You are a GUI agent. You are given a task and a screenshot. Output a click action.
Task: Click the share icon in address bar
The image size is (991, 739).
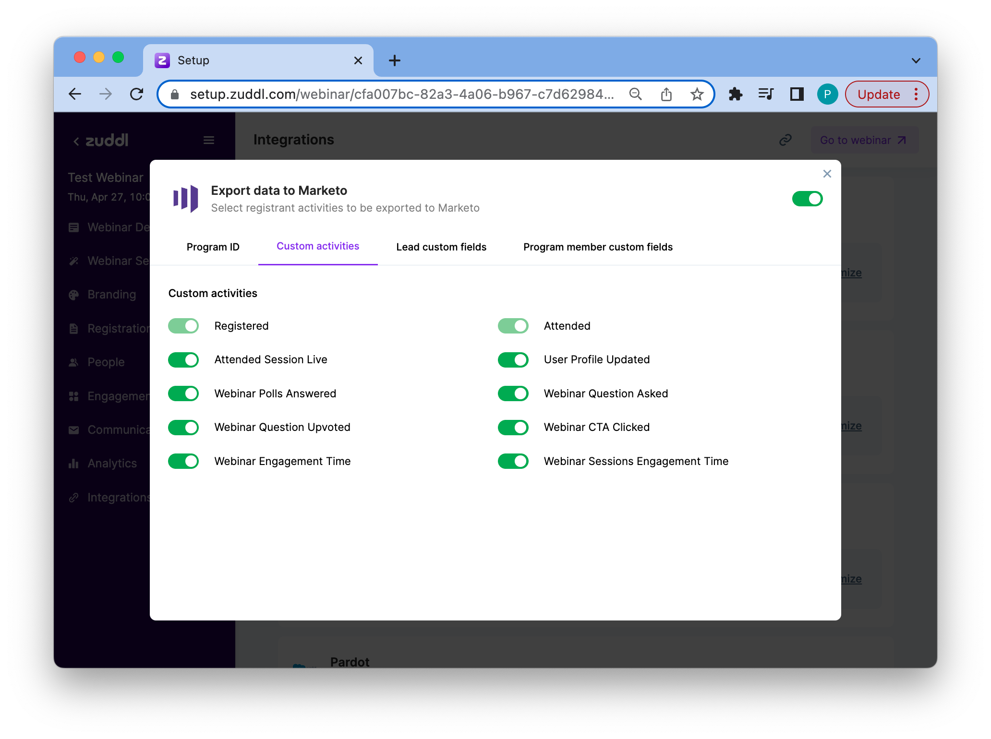click(666, 94)
